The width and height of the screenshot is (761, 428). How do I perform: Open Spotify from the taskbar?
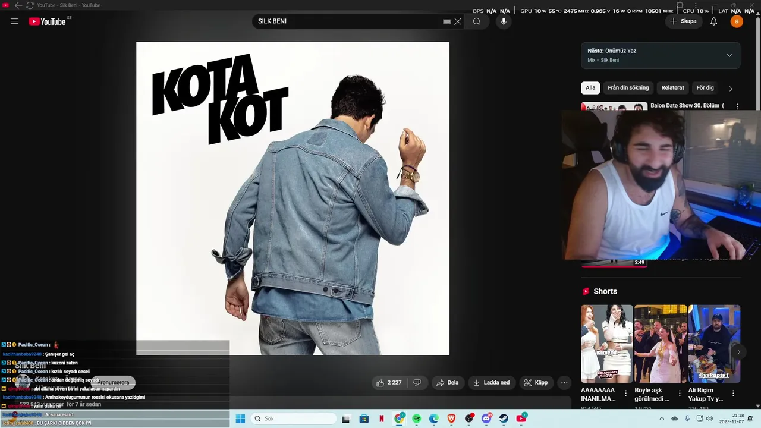coord(416,418)
